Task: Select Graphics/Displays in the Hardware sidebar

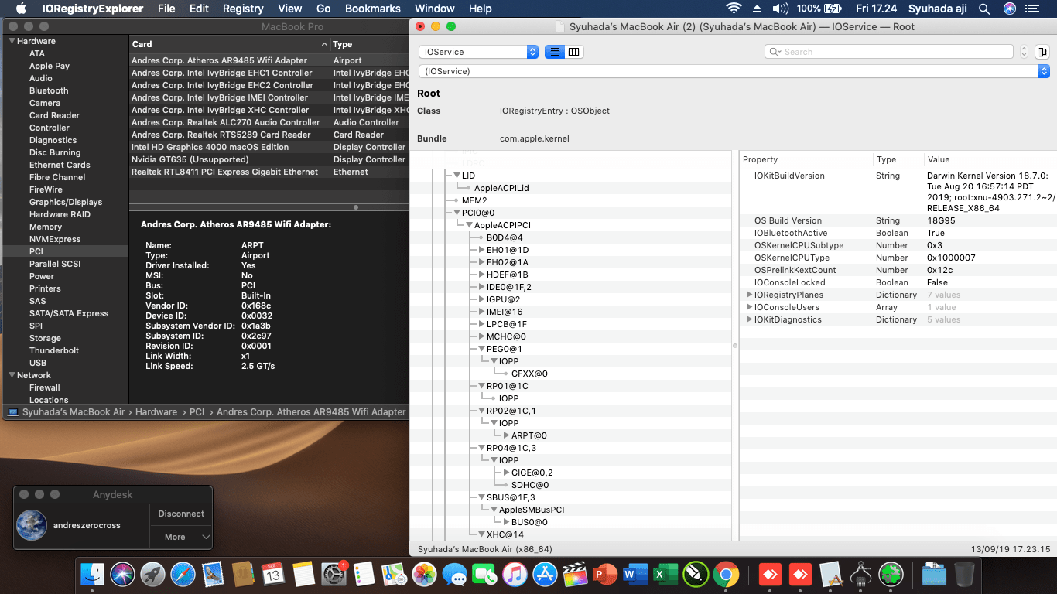Action: [66, 202]
